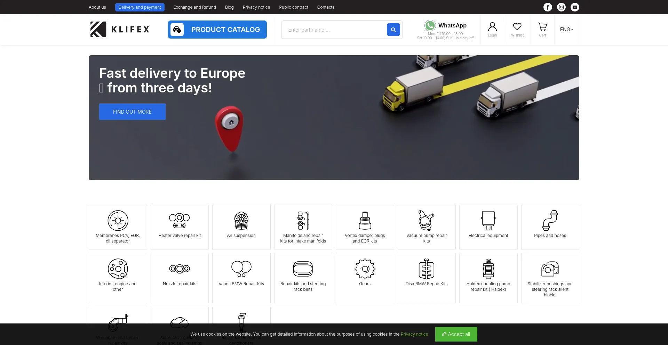Click the Login user icon
This screenshot has height=345, width=668.
click(492, 27)
